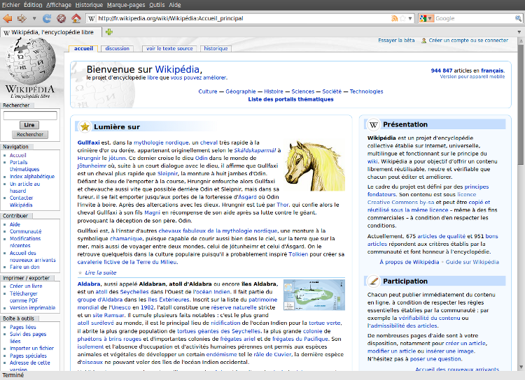List all tabs with the tab bar arrow
The width and height of the screenshot is (525, 380).
[x=519, y=32]
